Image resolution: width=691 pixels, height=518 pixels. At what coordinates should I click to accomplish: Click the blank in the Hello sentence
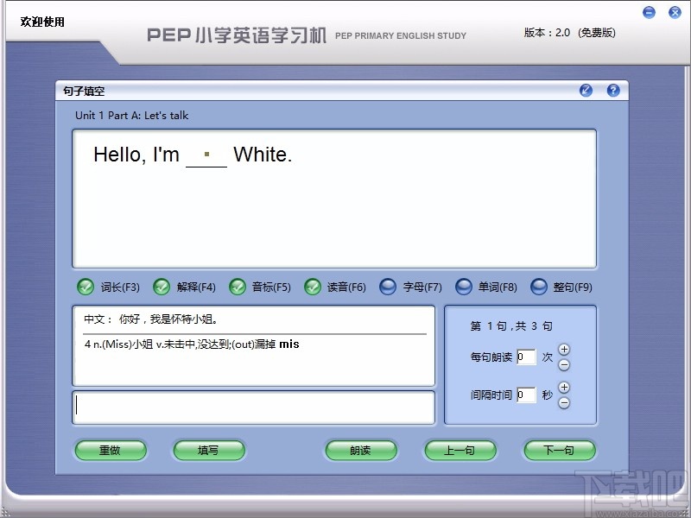coord(207,159)
